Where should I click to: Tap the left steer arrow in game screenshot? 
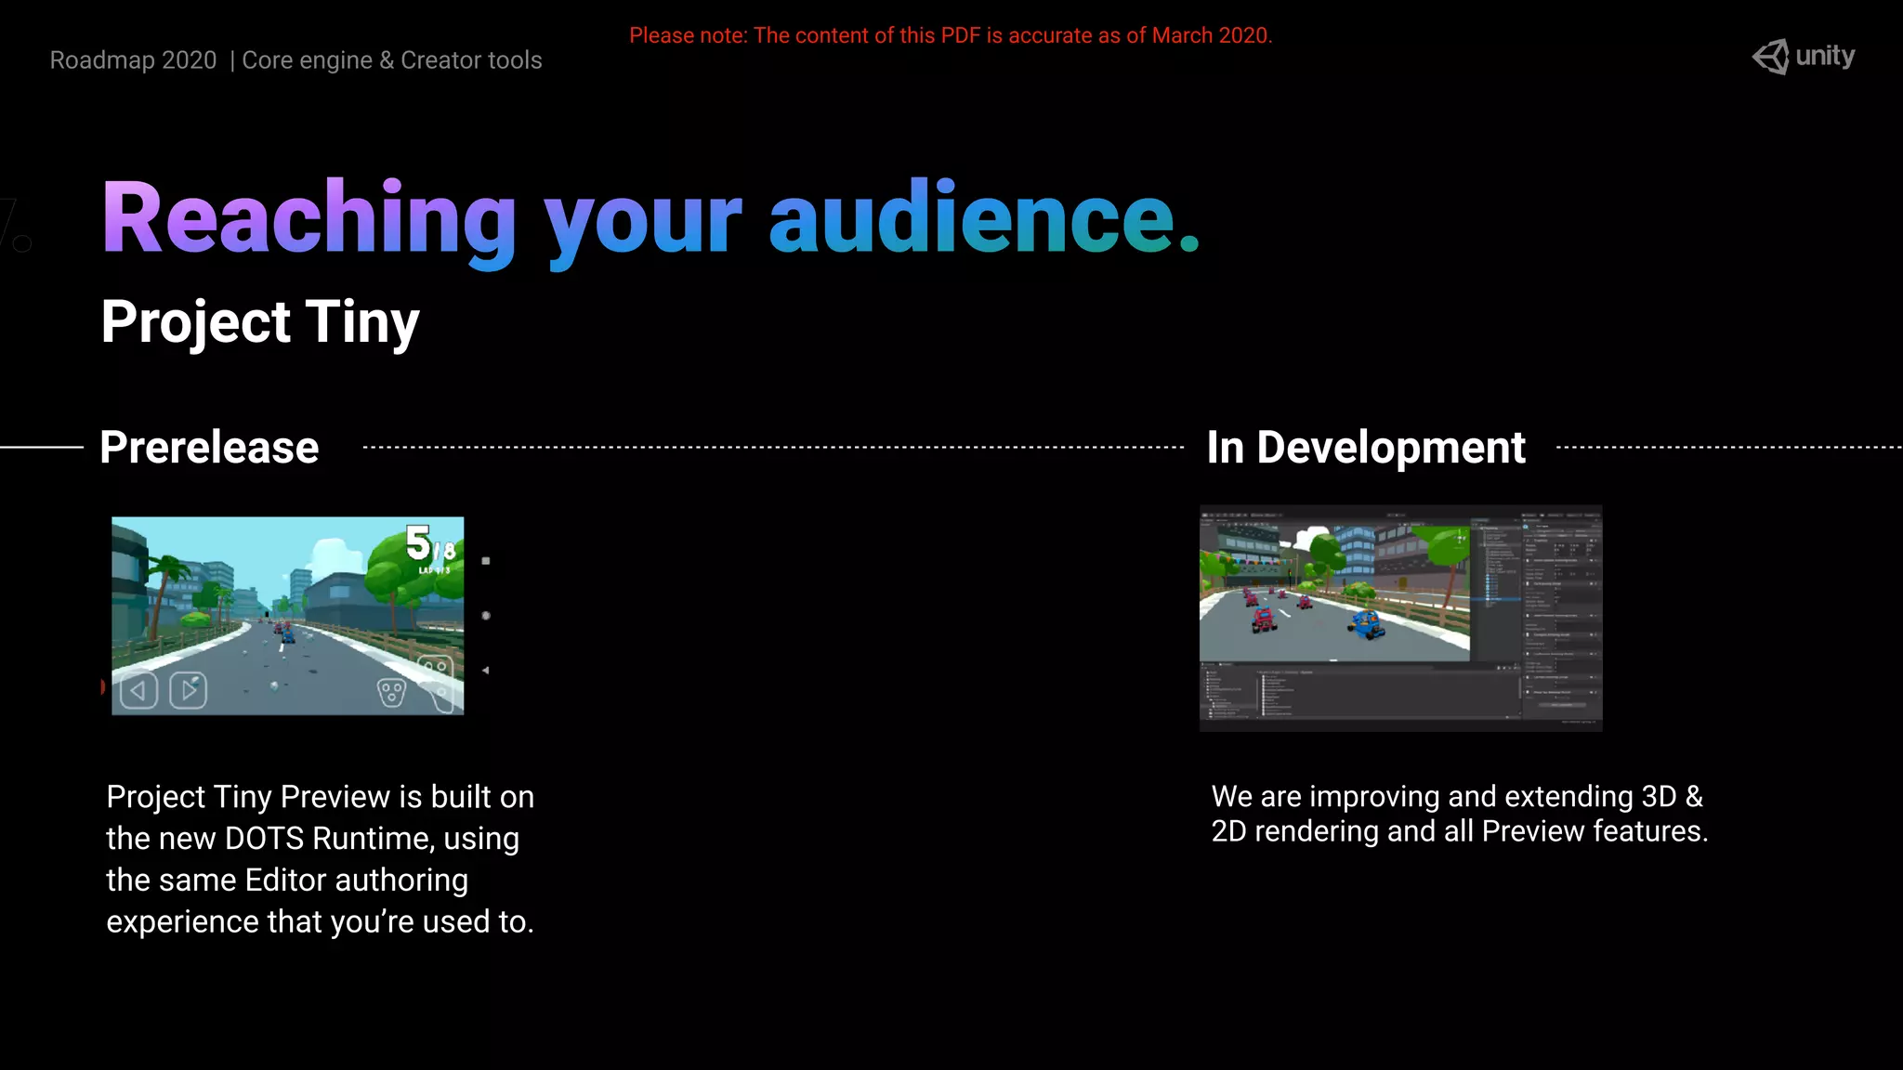(138, 690)
